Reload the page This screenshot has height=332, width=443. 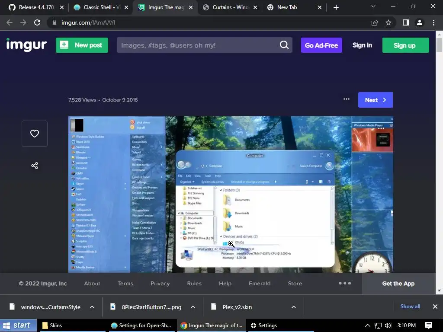pyautogui.click(x=37, y=22)
